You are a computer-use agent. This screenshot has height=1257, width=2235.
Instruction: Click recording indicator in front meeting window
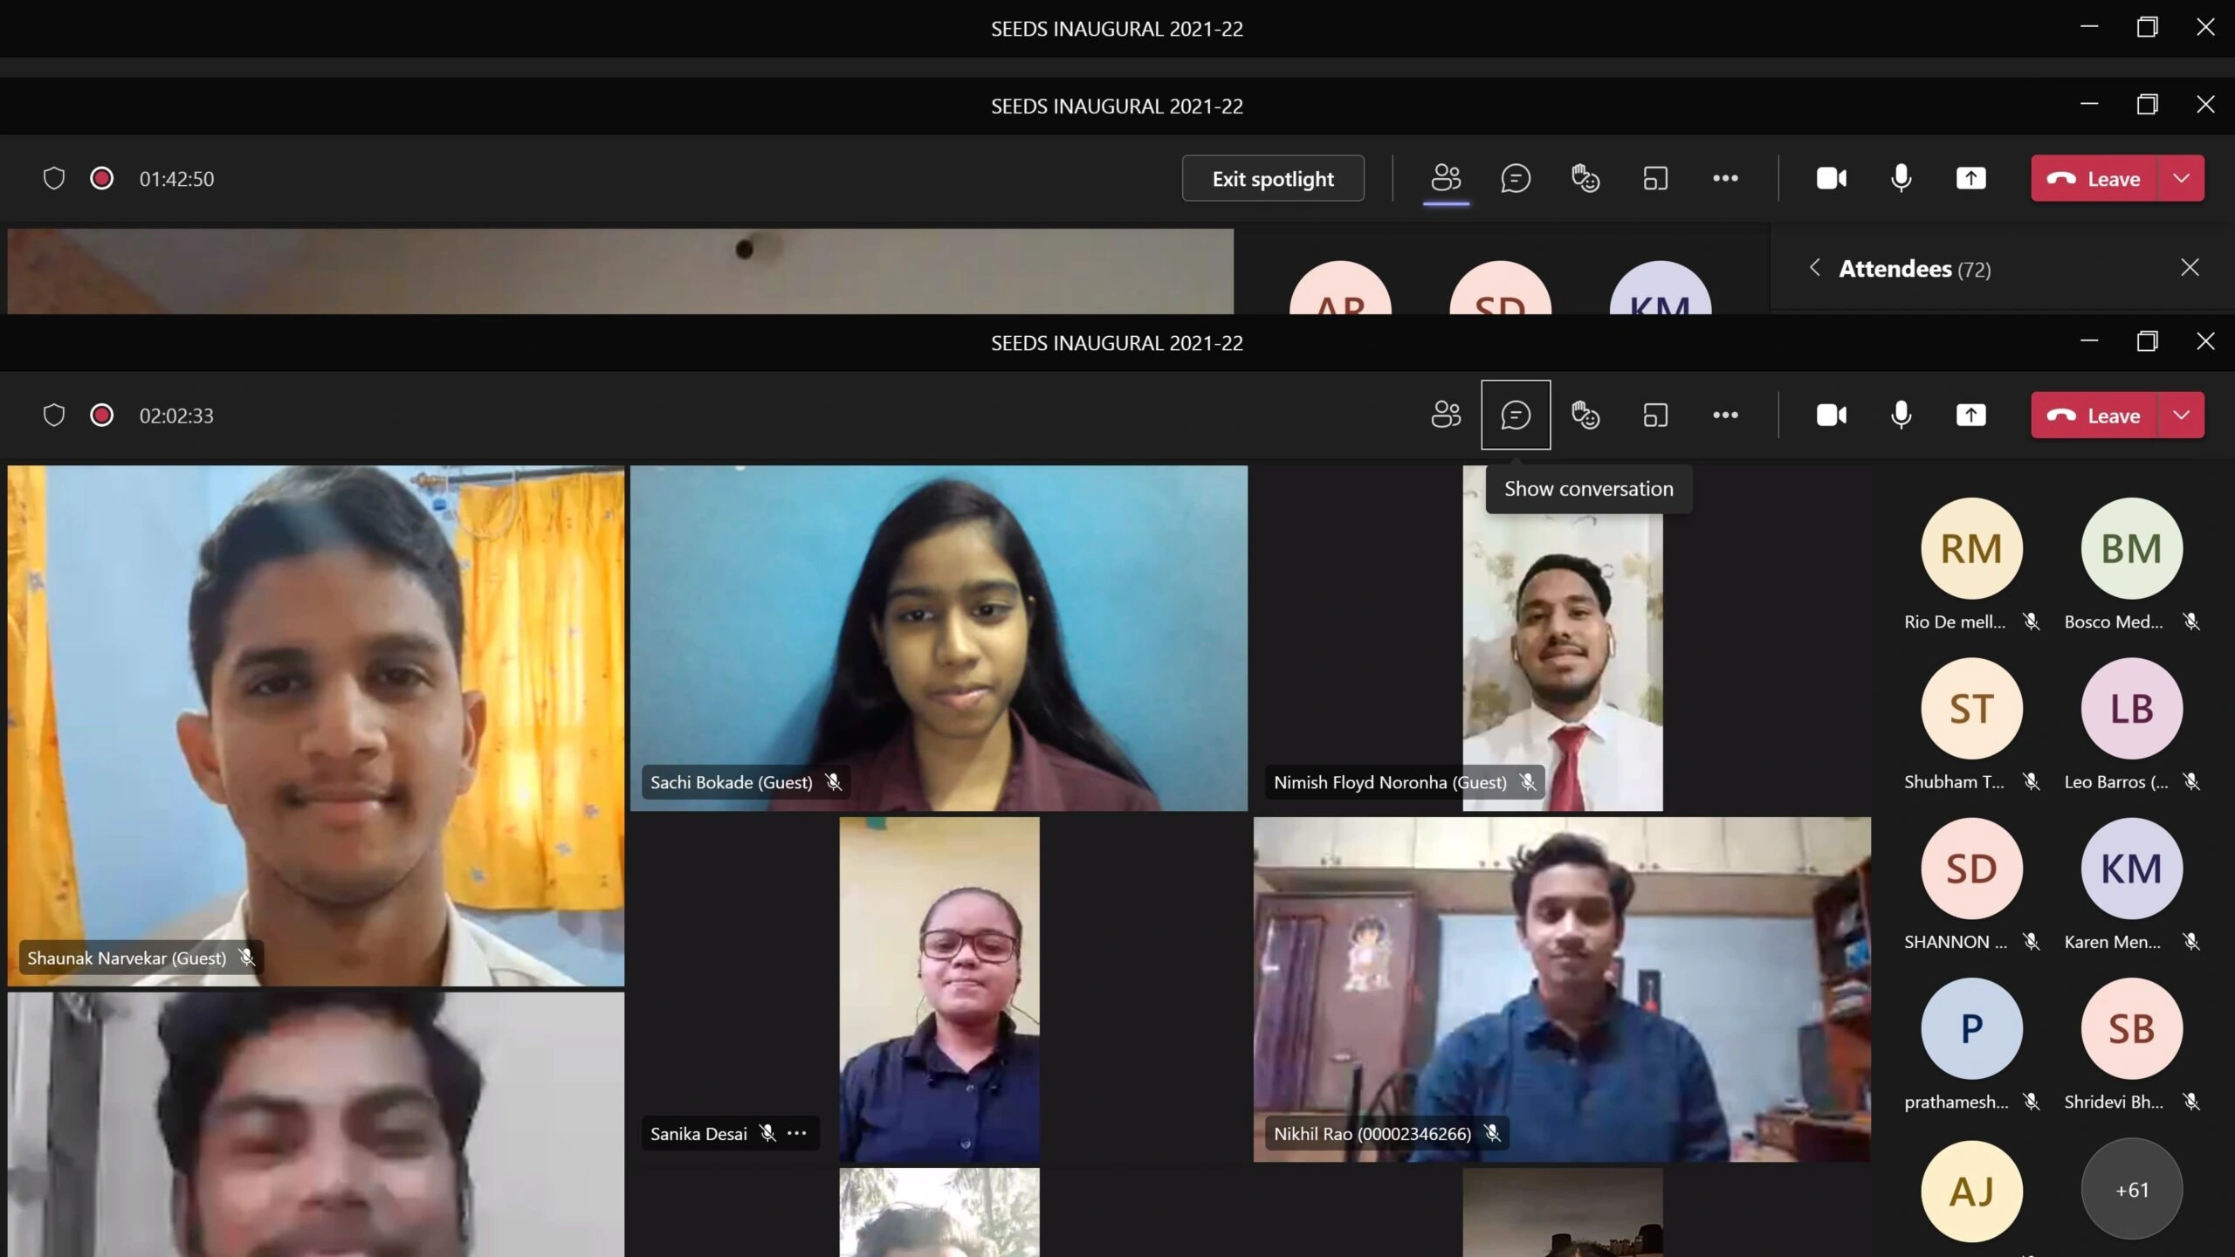coord(101,416)
